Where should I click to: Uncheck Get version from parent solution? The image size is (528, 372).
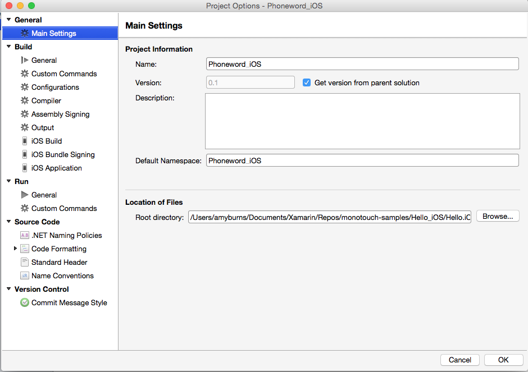coord(307,82)
